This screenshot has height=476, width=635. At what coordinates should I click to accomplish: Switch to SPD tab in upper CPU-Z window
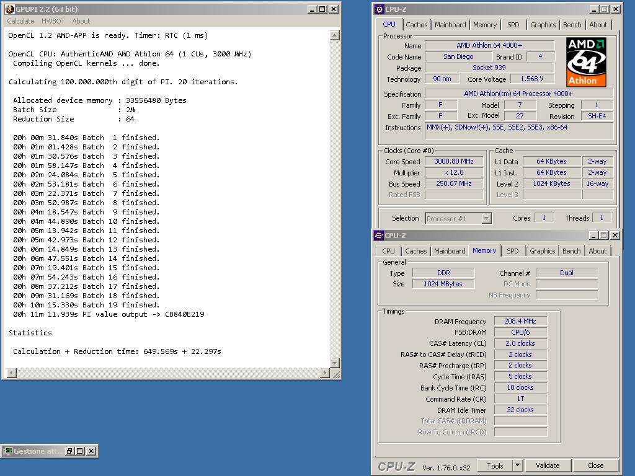point(513,25)
